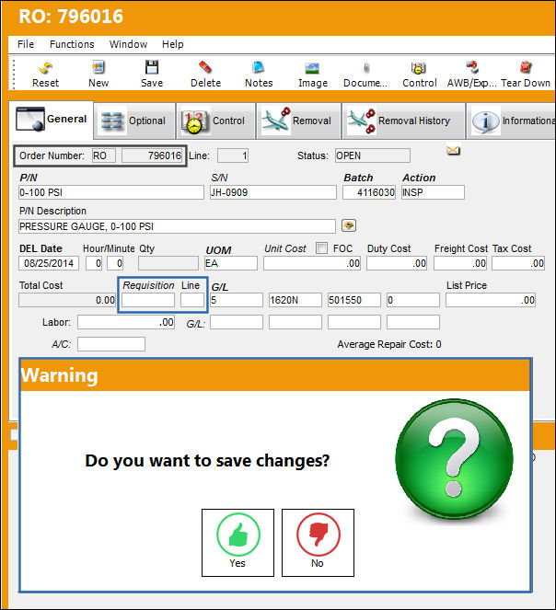
Task: Click the Duty Cost field
Action: coord(397,263)
